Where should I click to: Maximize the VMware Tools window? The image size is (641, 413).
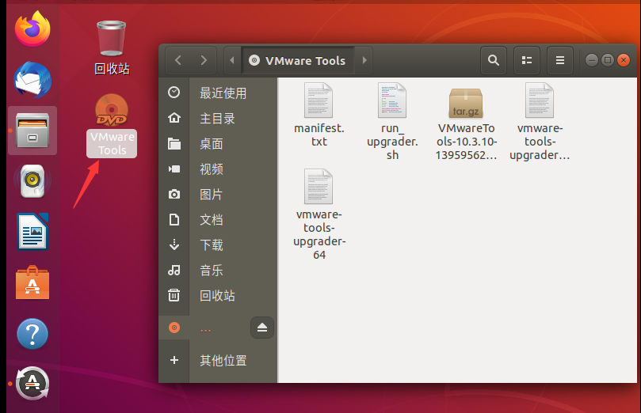click(608, 60)
